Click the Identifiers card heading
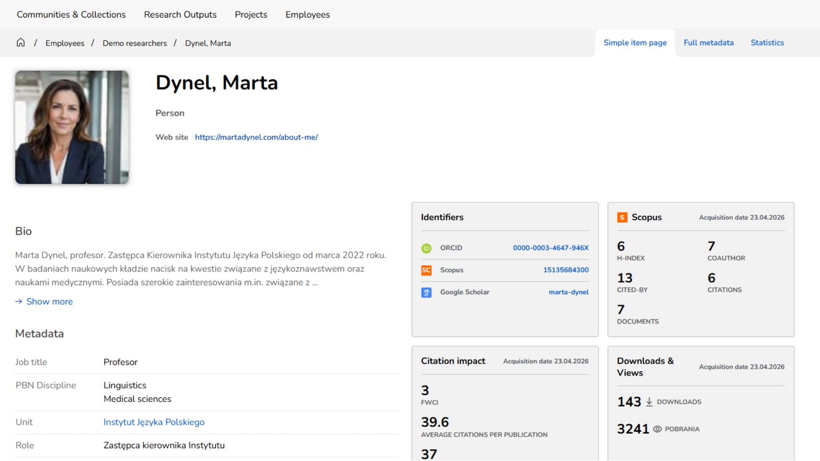 [x=442, y=217]
